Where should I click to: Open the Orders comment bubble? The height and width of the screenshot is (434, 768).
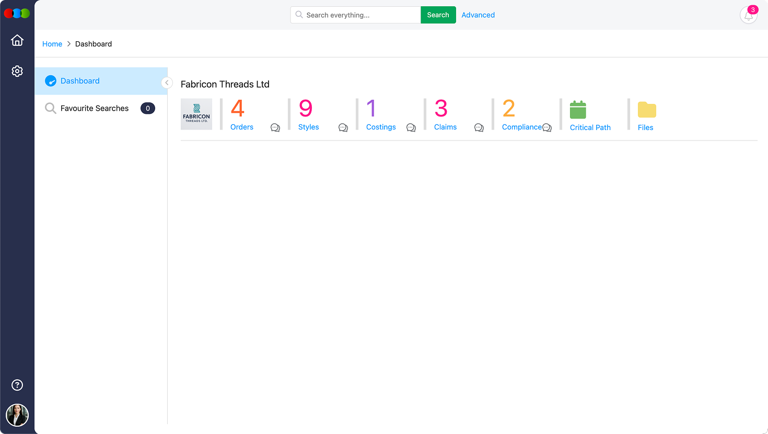click(x=275, y=127)
